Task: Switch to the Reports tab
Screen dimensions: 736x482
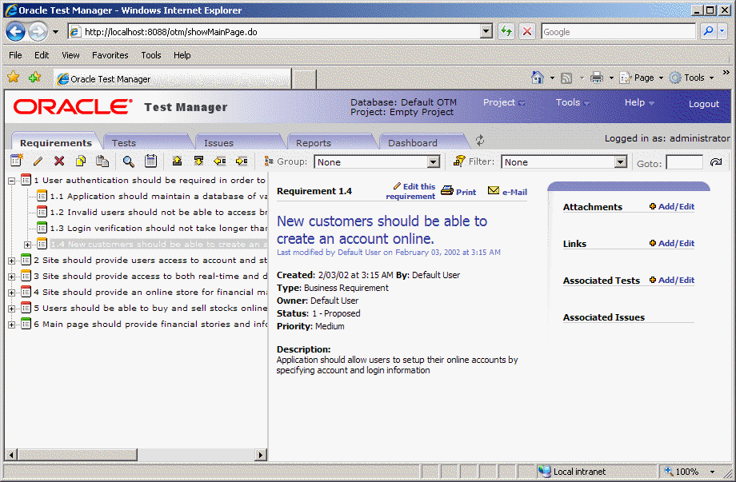Action: [314, 142]
